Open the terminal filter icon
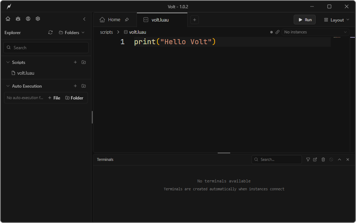The image size is (356, 223). [308, 159]
